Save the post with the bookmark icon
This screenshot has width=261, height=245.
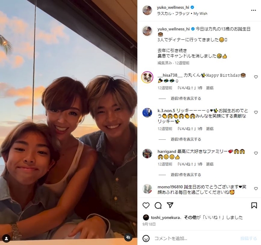coord(254,205)
